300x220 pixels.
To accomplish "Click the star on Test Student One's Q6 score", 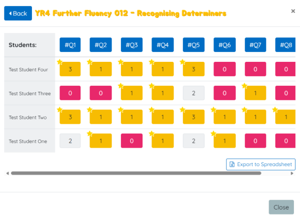I will pos(214,134).
